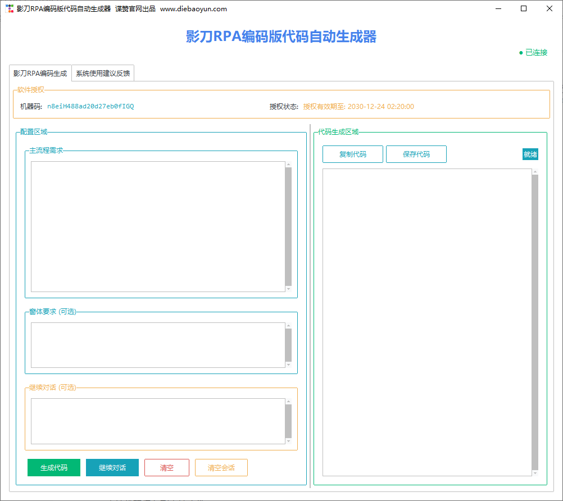Switch to 影刀RPA编码生成 tab
563x501 pixels.
[x=40, y=73]
